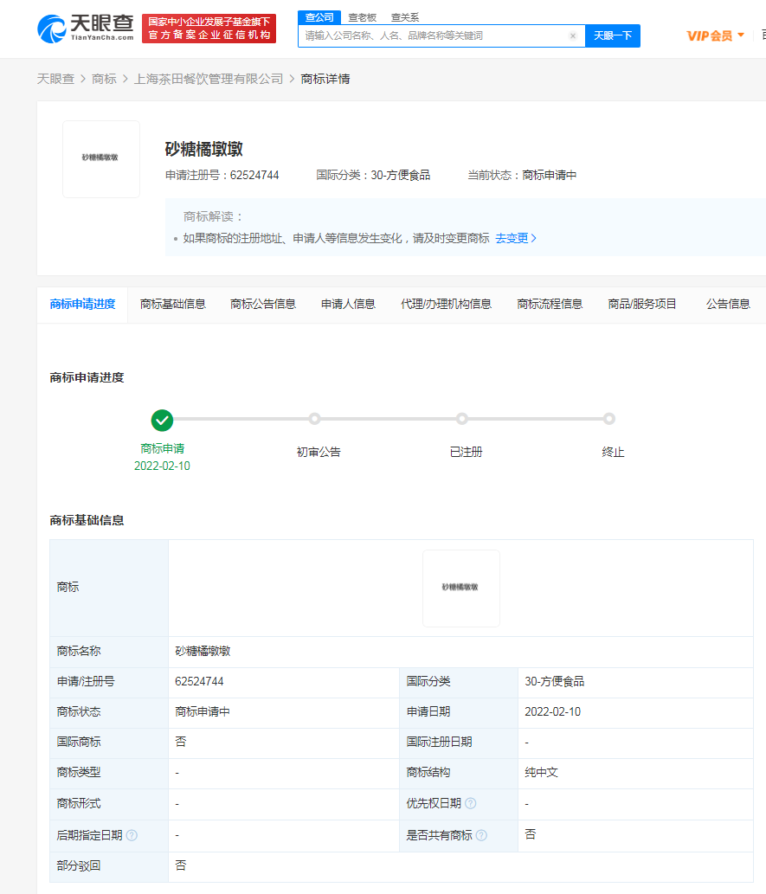Open the 商品/服务项目 tab
The height and width of the screenshot is (894, 766).
click(642, 305)
